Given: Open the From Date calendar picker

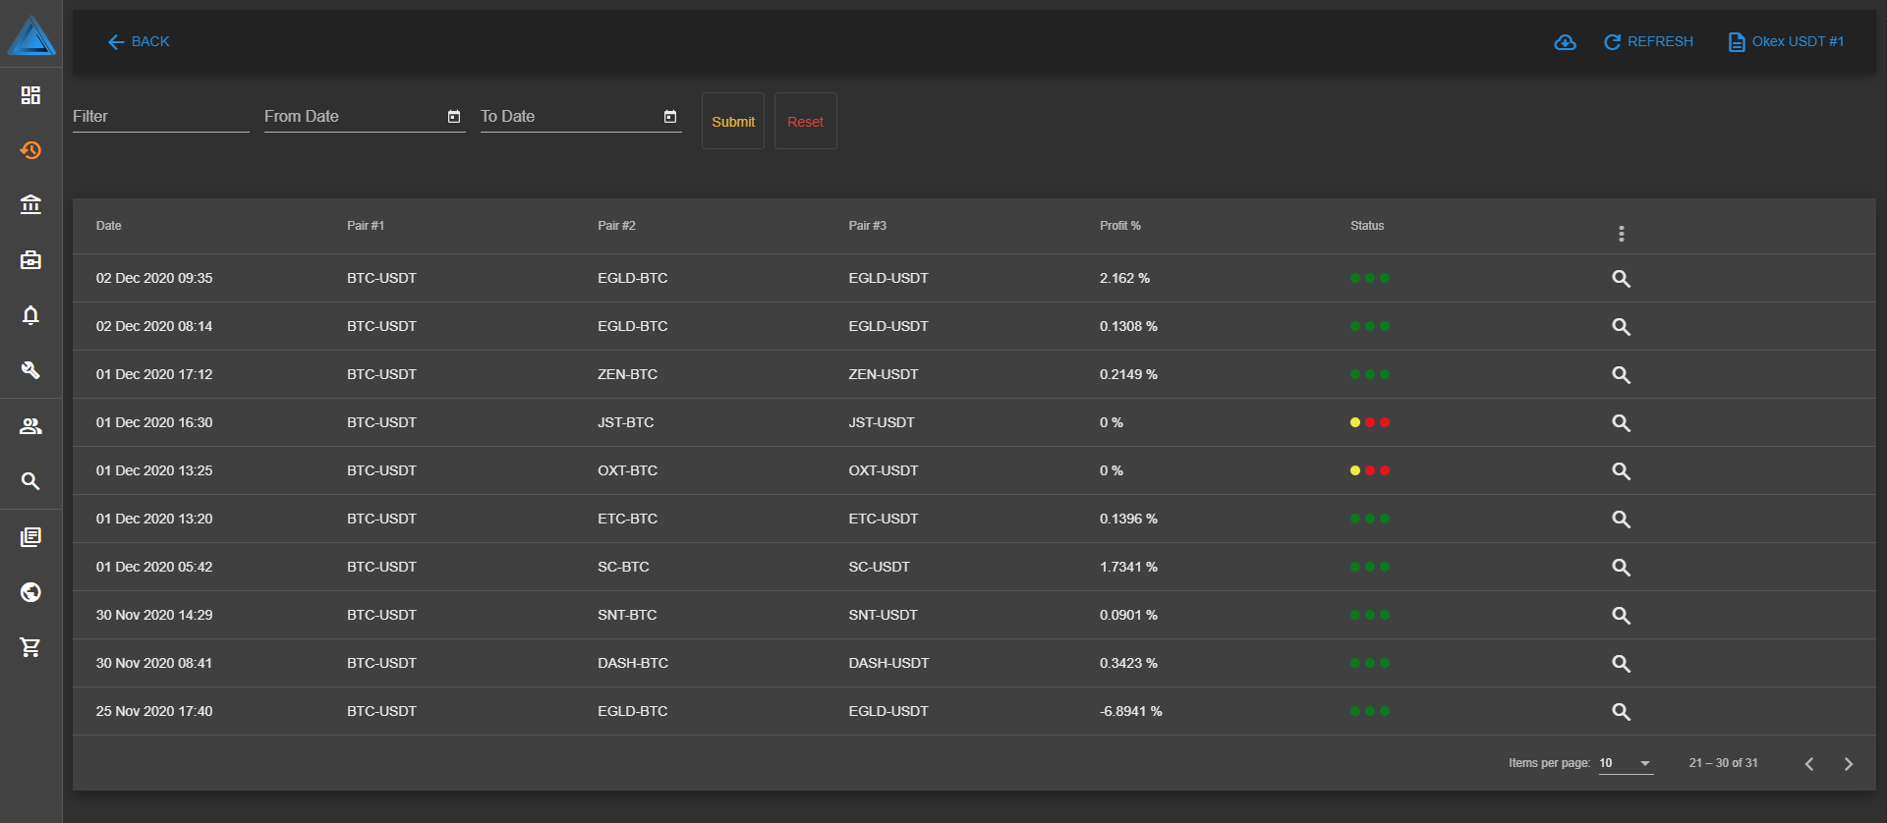Looking at the screenshot, I should [454, 116].
